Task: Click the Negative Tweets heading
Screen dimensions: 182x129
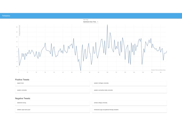Action: [23, 98]
